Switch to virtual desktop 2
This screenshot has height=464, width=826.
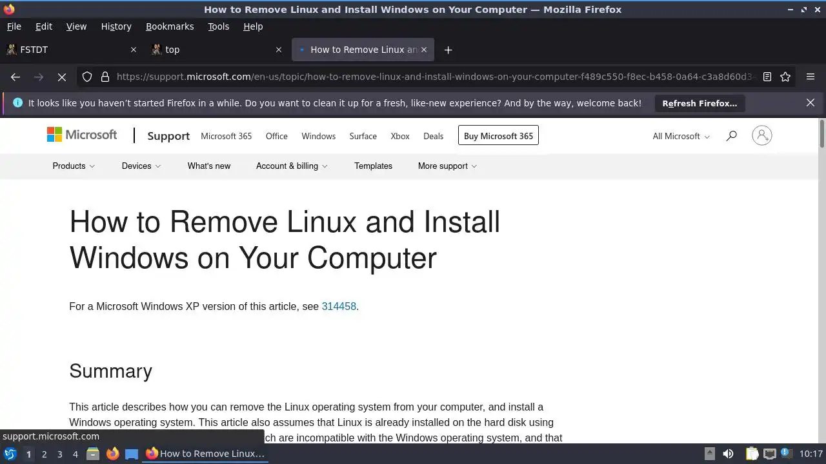coord(44,454)
